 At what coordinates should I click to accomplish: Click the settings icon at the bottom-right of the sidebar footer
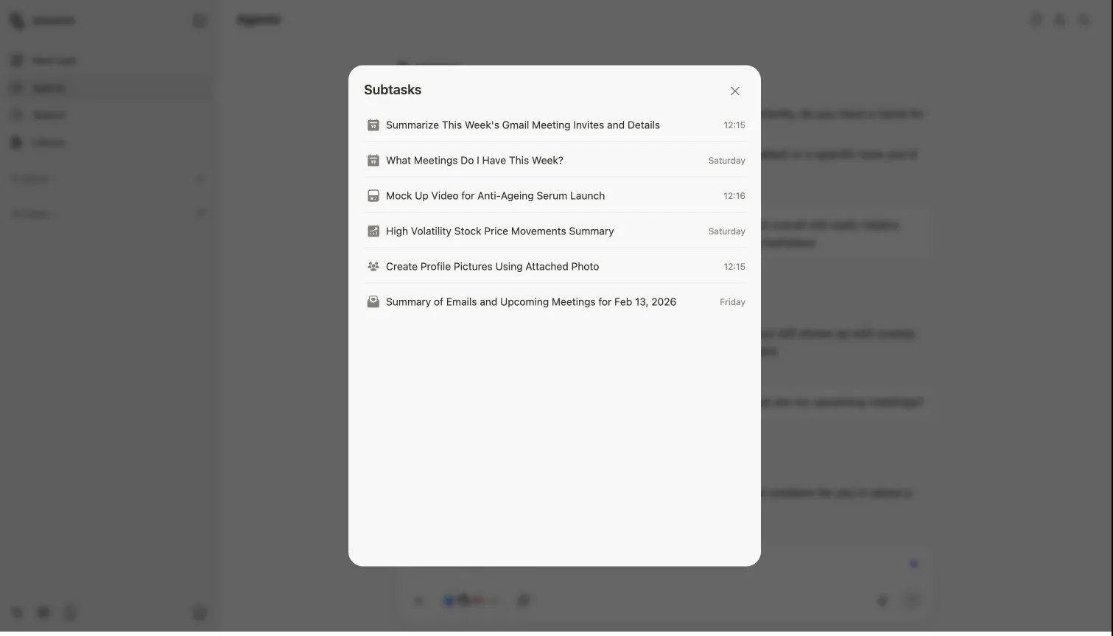(200, 612)
